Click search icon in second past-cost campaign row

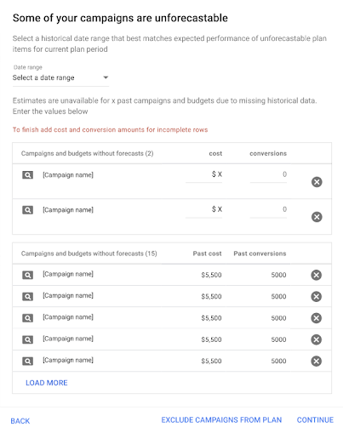pyautogui.click(x=27, y=296)
